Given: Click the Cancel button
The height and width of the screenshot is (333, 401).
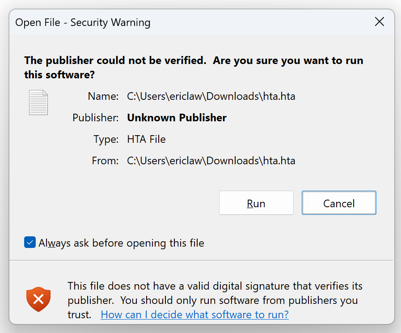Looking at the screenshot, I should [x=339, y=203].
